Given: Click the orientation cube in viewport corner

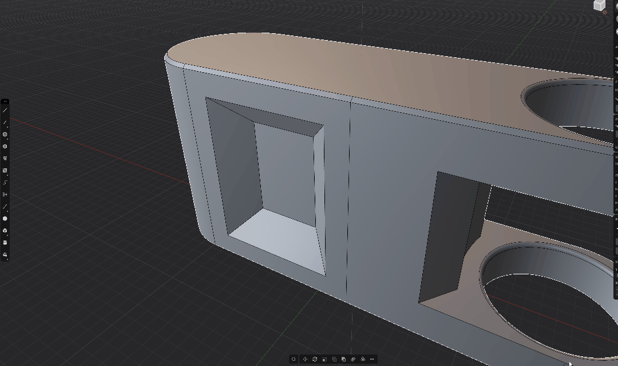Looking at the screenshot, I should 600,6.
